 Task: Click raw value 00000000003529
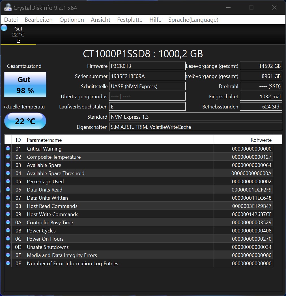(x=251, y=223)
